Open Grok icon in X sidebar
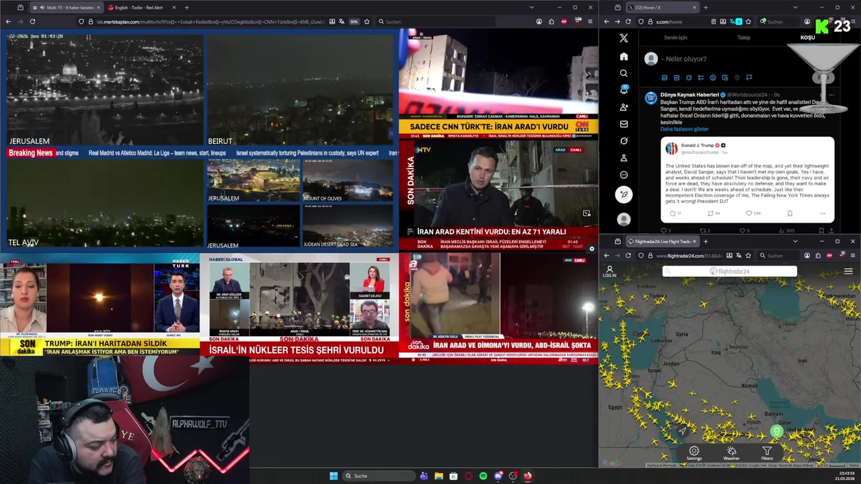The width and height of the screenshot is (861, 484). (x=624, y=141)
